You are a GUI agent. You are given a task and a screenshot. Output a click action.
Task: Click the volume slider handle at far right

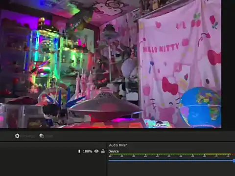click(x=234, y=161)
